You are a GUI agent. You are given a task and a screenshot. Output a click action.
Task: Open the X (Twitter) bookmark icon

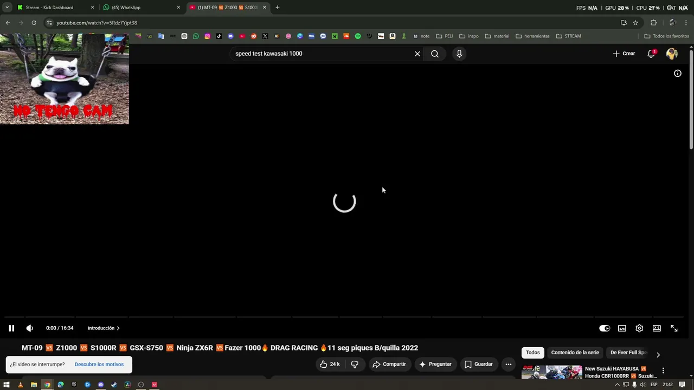coord(265,36)
